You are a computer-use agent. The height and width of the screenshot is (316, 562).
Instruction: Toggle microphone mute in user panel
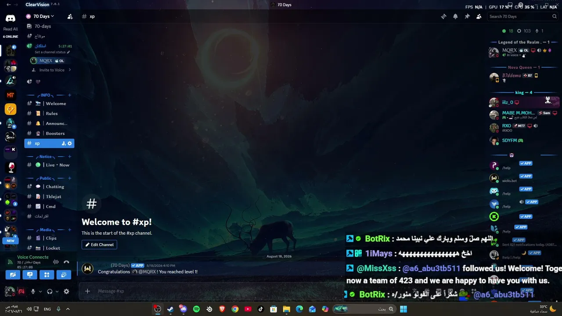(x=32, y=291)
